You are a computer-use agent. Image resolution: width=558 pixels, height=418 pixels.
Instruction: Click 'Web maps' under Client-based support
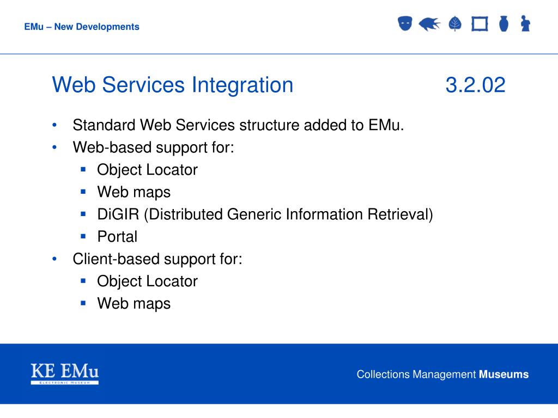tap(134, 304)
